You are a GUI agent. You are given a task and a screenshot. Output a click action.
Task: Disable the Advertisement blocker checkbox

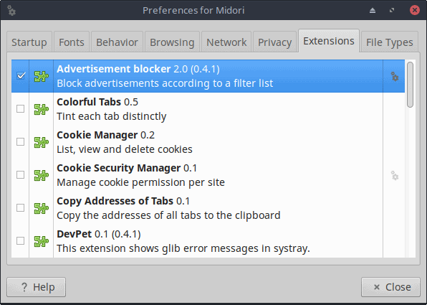[21, 75]
